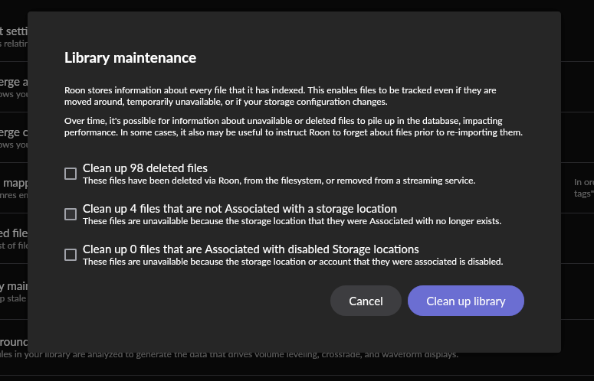Click the paragraph starting 'Roon stores information'
The width and height of the screenshot is (594, 381).
[281, 96]
